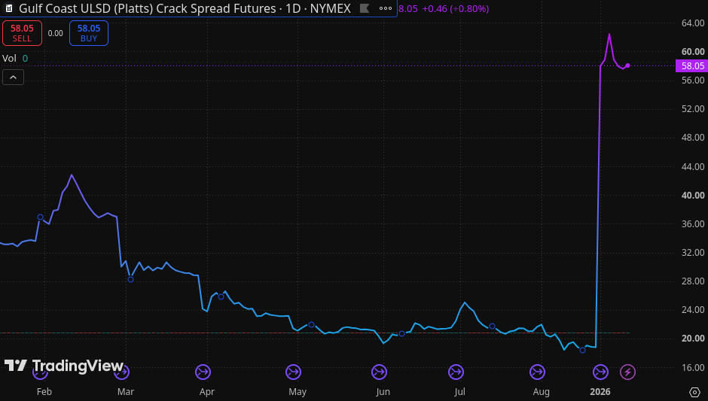Image resolution: width=708 pixels, height=401 pixels.
Task: Collapse the indicator legend with the chevron button
Action: click(13, 77)
